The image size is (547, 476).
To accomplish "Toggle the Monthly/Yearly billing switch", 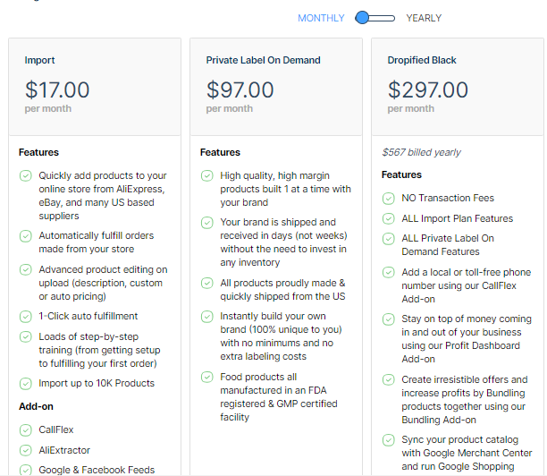I will (x=375, y=18).
